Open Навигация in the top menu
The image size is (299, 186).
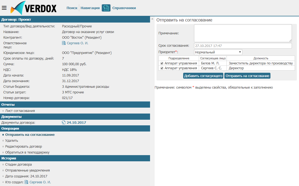click(x=90, y=8)
